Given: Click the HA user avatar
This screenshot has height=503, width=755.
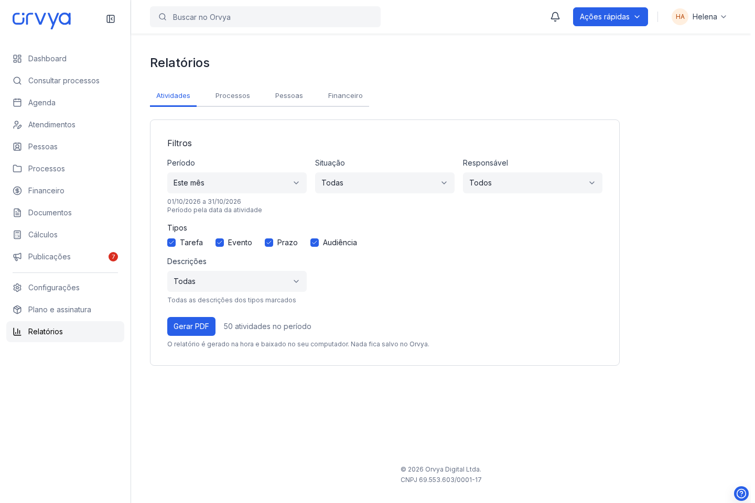Looking at the screenshot, I should click(x=680, y=17).
